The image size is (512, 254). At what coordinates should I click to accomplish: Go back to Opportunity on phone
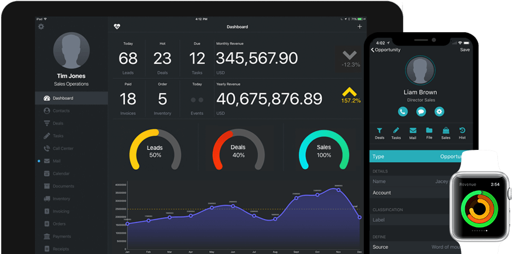coord(385,50)
